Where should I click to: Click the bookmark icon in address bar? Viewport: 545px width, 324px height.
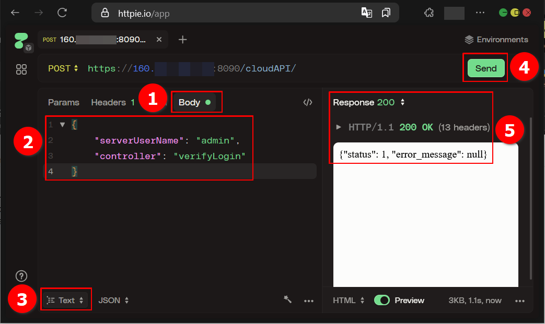click(x=386, y=13)
